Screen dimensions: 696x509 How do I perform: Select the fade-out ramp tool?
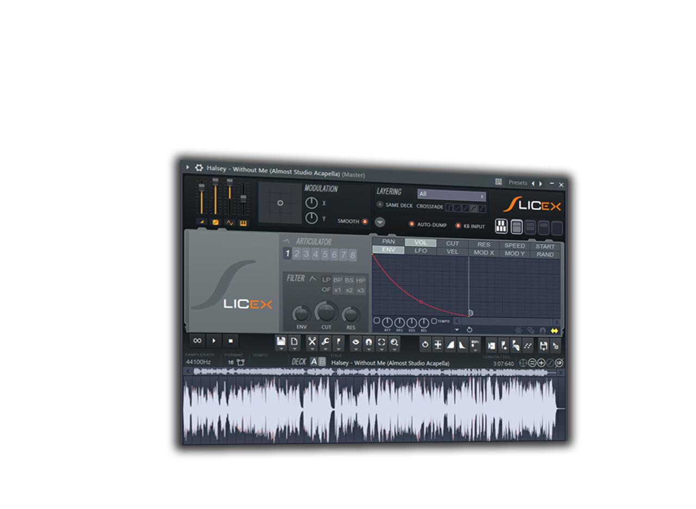pyautogui.click(x=463, y=345)
